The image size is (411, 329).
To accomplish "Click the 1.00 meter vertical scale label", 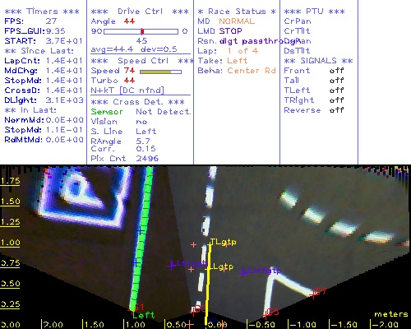I will pos(10,243).
